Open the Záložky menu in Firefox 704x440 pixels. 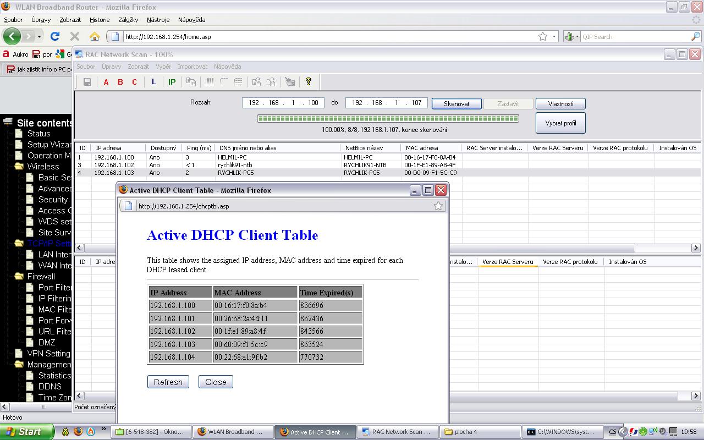pyautogui.click(x=128, y=20)
